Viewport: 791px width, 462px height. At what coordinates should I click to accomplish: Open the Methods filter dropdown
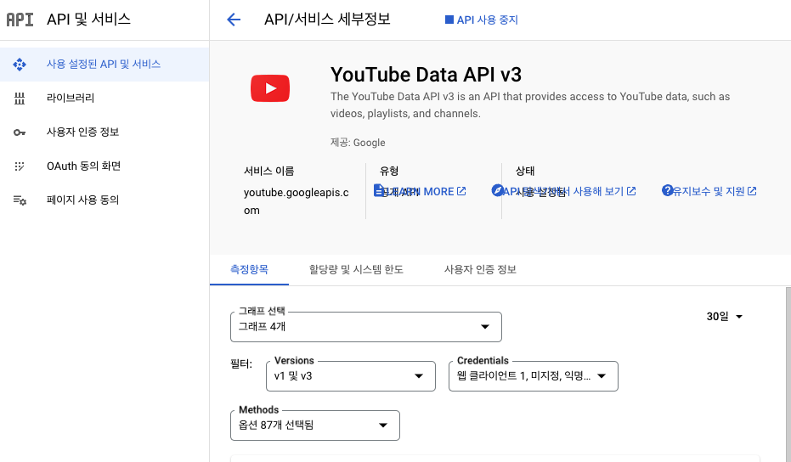click(x=314, y=425)
